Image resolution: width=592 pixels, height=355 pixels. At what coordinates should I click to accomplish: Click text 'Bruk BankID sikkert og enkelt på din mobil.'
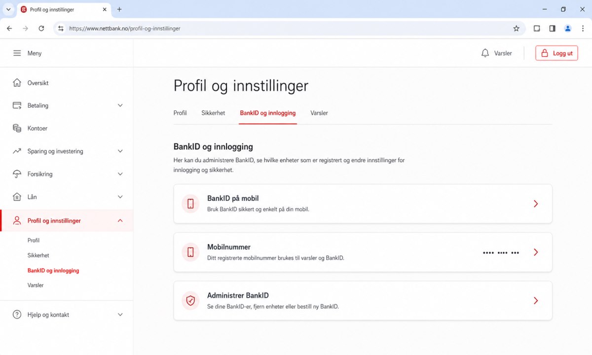pos(258,209)
